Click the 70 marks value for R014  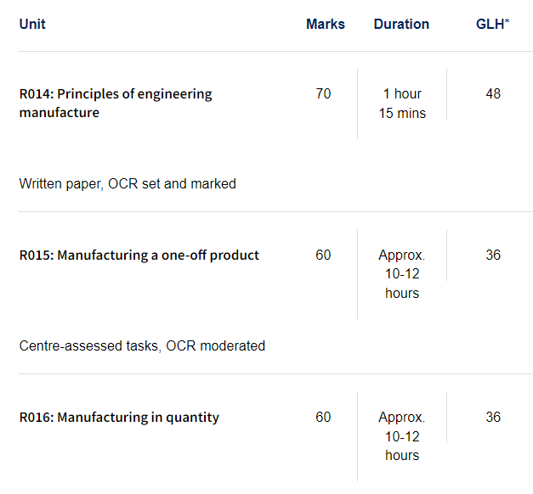pos(323,93)
